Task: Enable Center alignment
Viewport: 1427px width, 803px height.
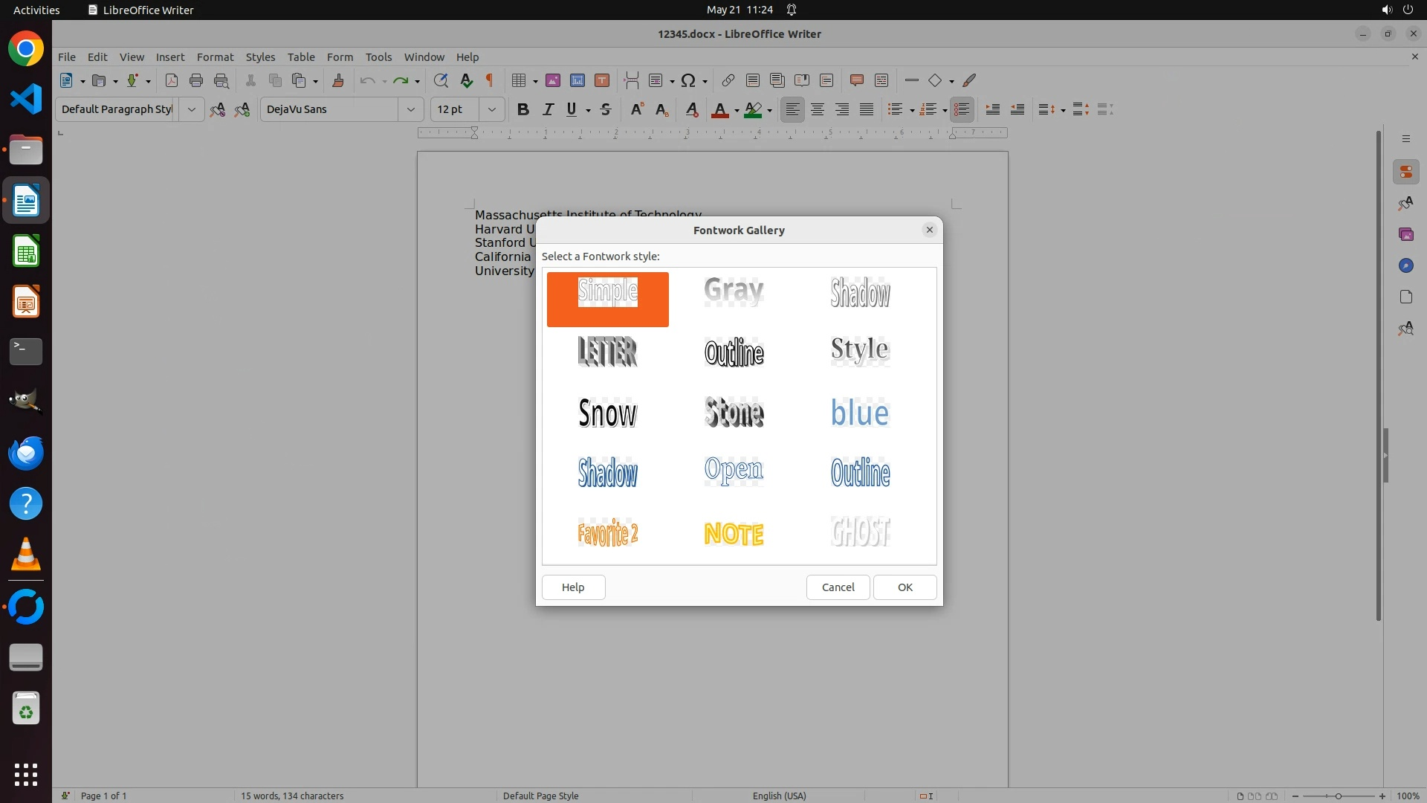Action: [818, 109]
